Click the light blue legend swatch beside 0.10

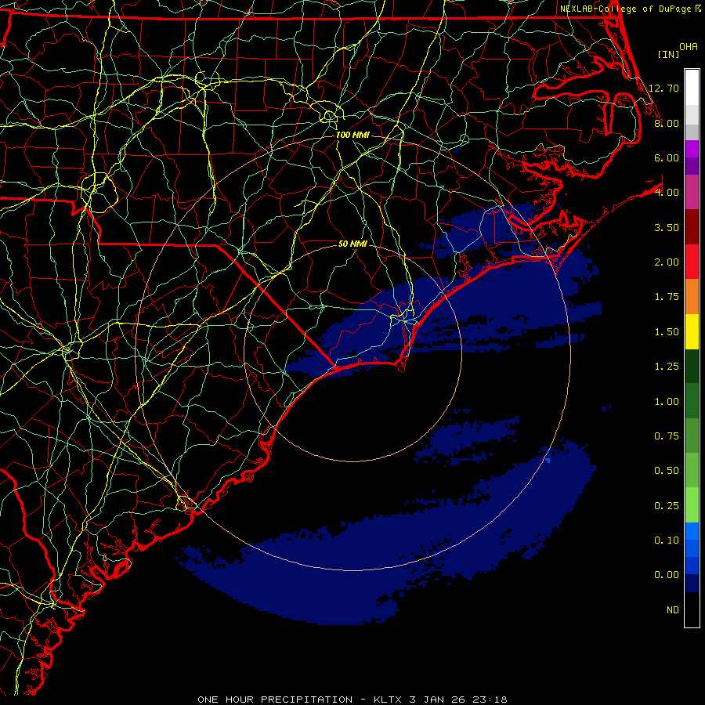(x=692, y=531)
